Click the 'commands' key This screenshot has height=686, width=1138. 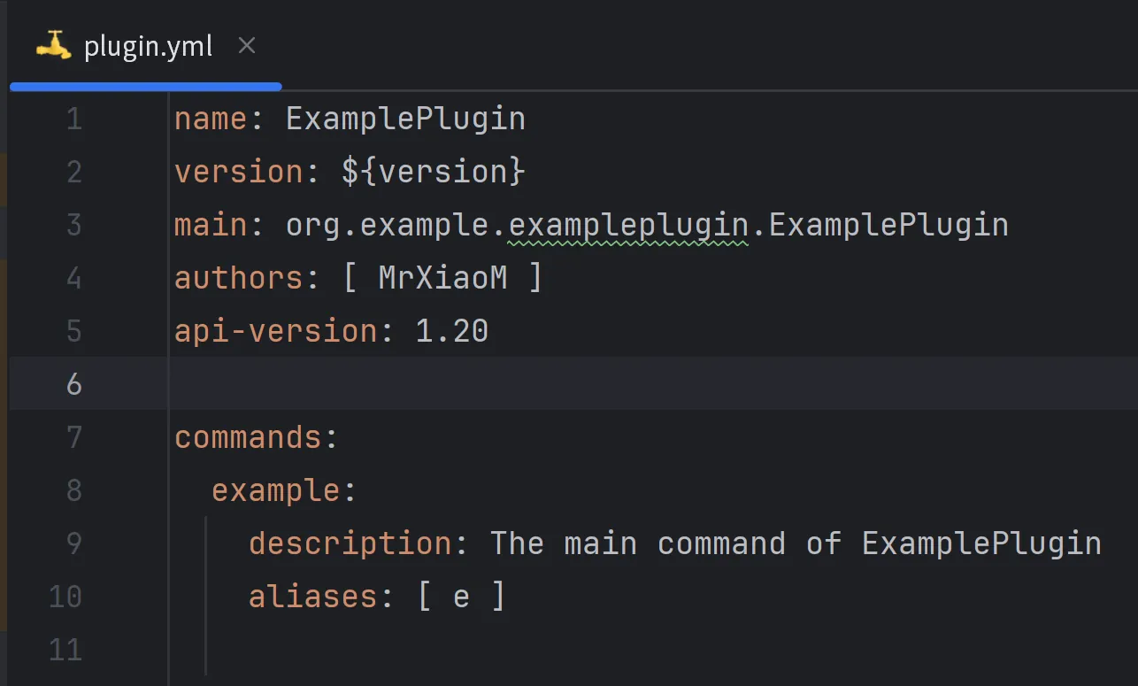point(248,437)
